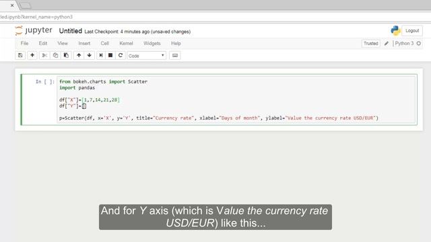Viewport: 431px width, 242px height.
Task: Click inside the code cell editor
Action: 236,99
